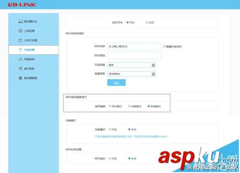The width and height of the screenshot is (240, 173).
Task: Click the router status icon in sidebar
Action: (21, 21)
